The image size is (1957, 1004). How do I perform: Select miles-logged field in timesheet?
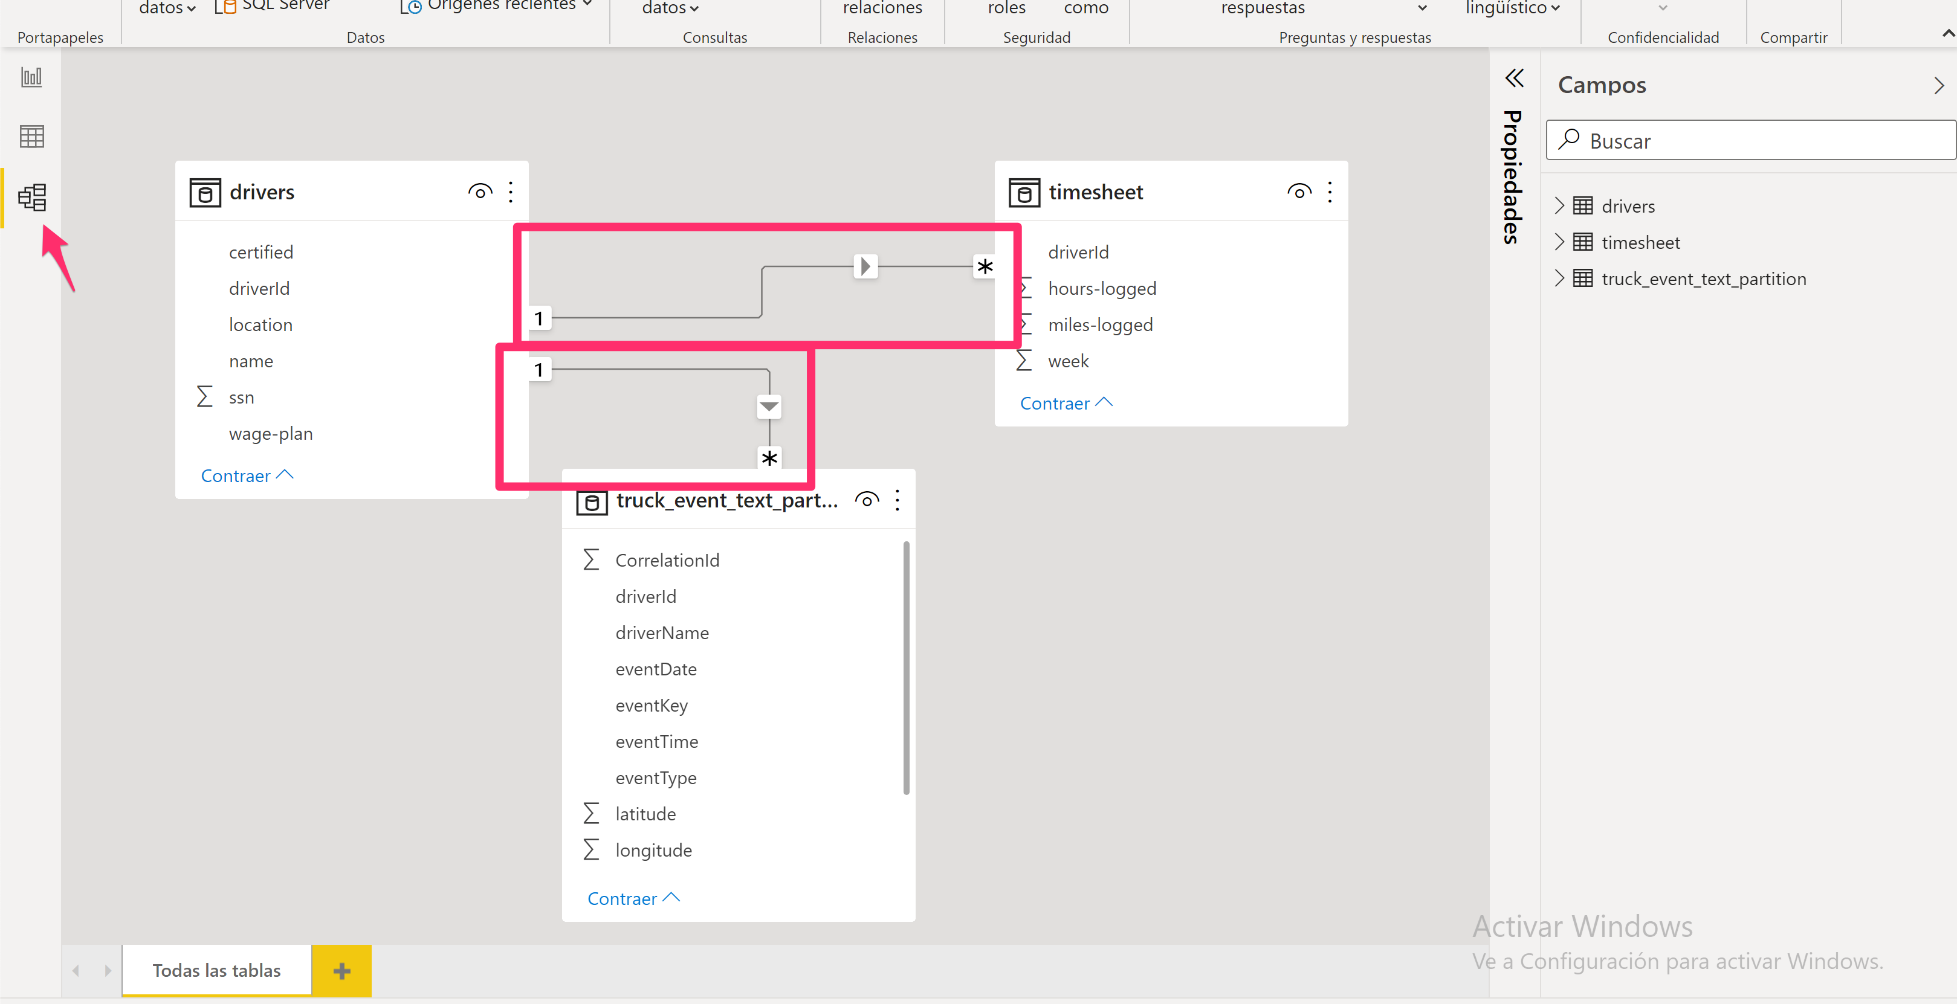coord(1100,325)
